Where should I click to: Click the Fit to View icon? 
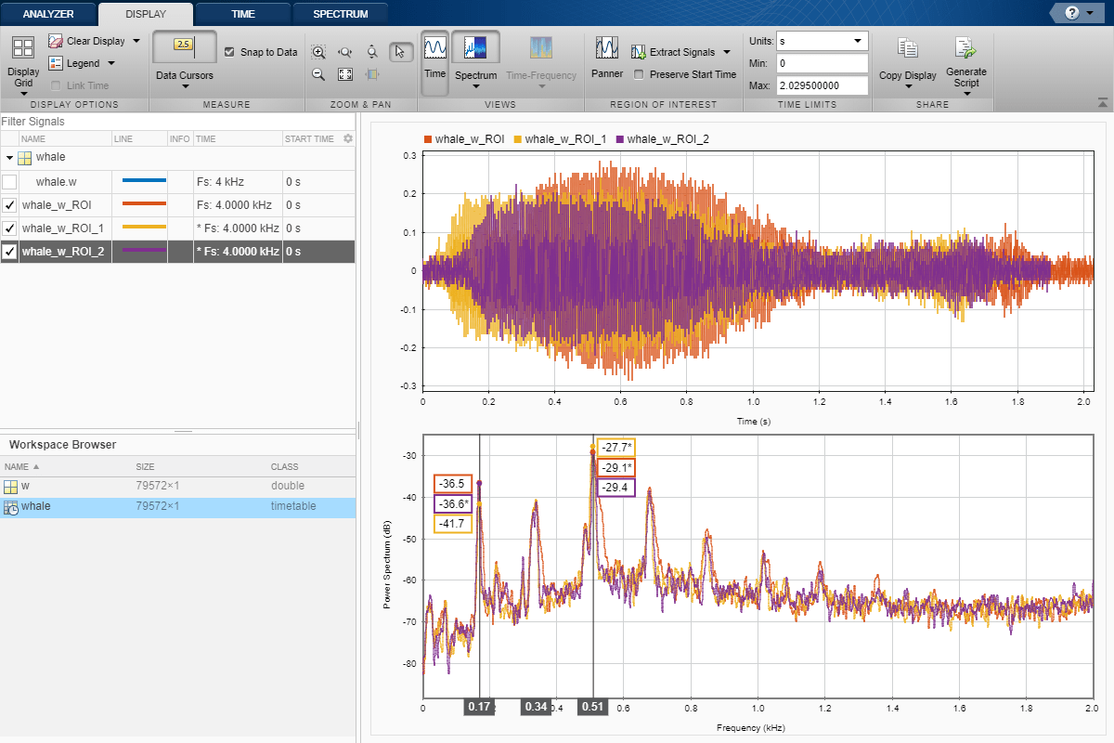pyautogui.click(x=345, y=74)
